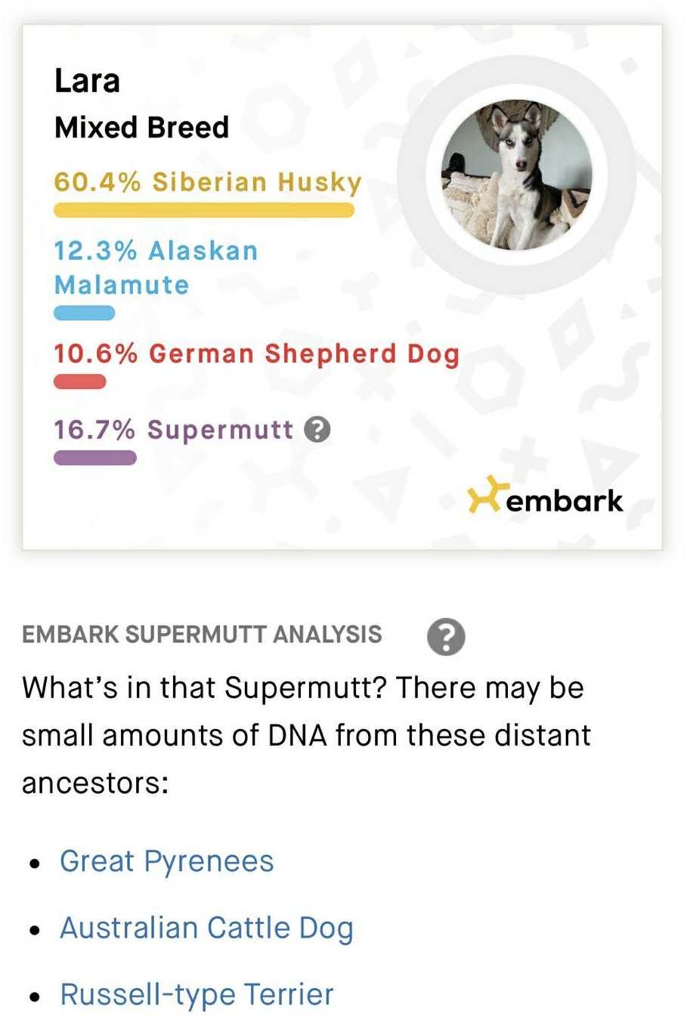
Task: Open the Australian Cattle Dog link
Action: [206, 928]
